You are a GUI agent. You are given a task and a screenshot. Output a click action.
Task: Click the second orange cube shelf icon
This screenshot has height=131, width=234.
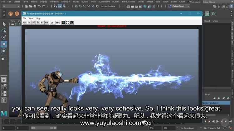[x=17, y=14]
